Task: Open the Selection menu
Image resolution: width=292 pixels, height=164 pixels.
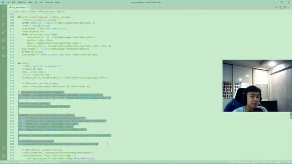Action: 21,2
